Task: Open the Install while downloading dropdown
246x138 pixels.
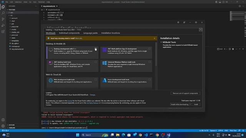Action: click(x=190, y=104)
